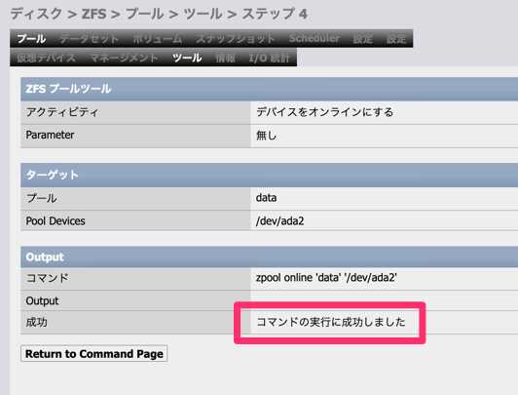Go to the ボリューム tab

[x=158, y=39]
